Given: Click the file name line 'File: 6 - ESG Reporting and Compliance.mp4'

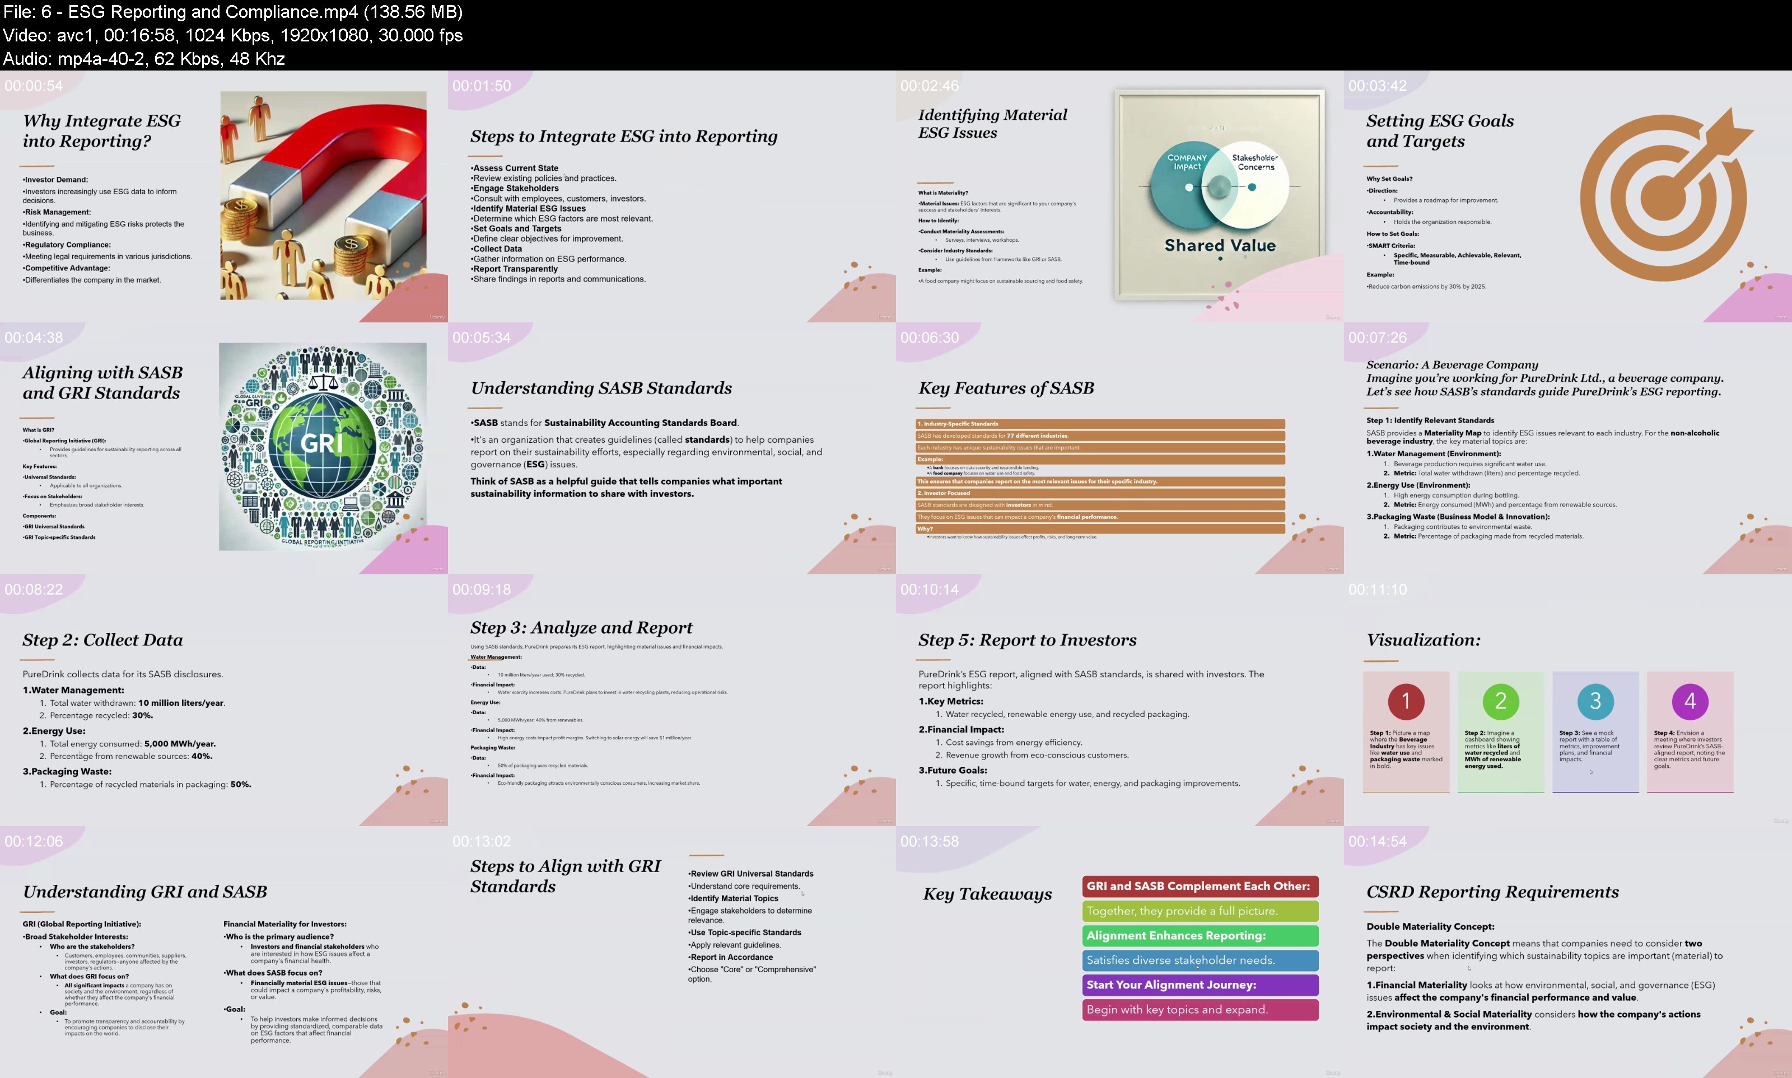Looking at the screenshot, I should [x=234, y=12].
